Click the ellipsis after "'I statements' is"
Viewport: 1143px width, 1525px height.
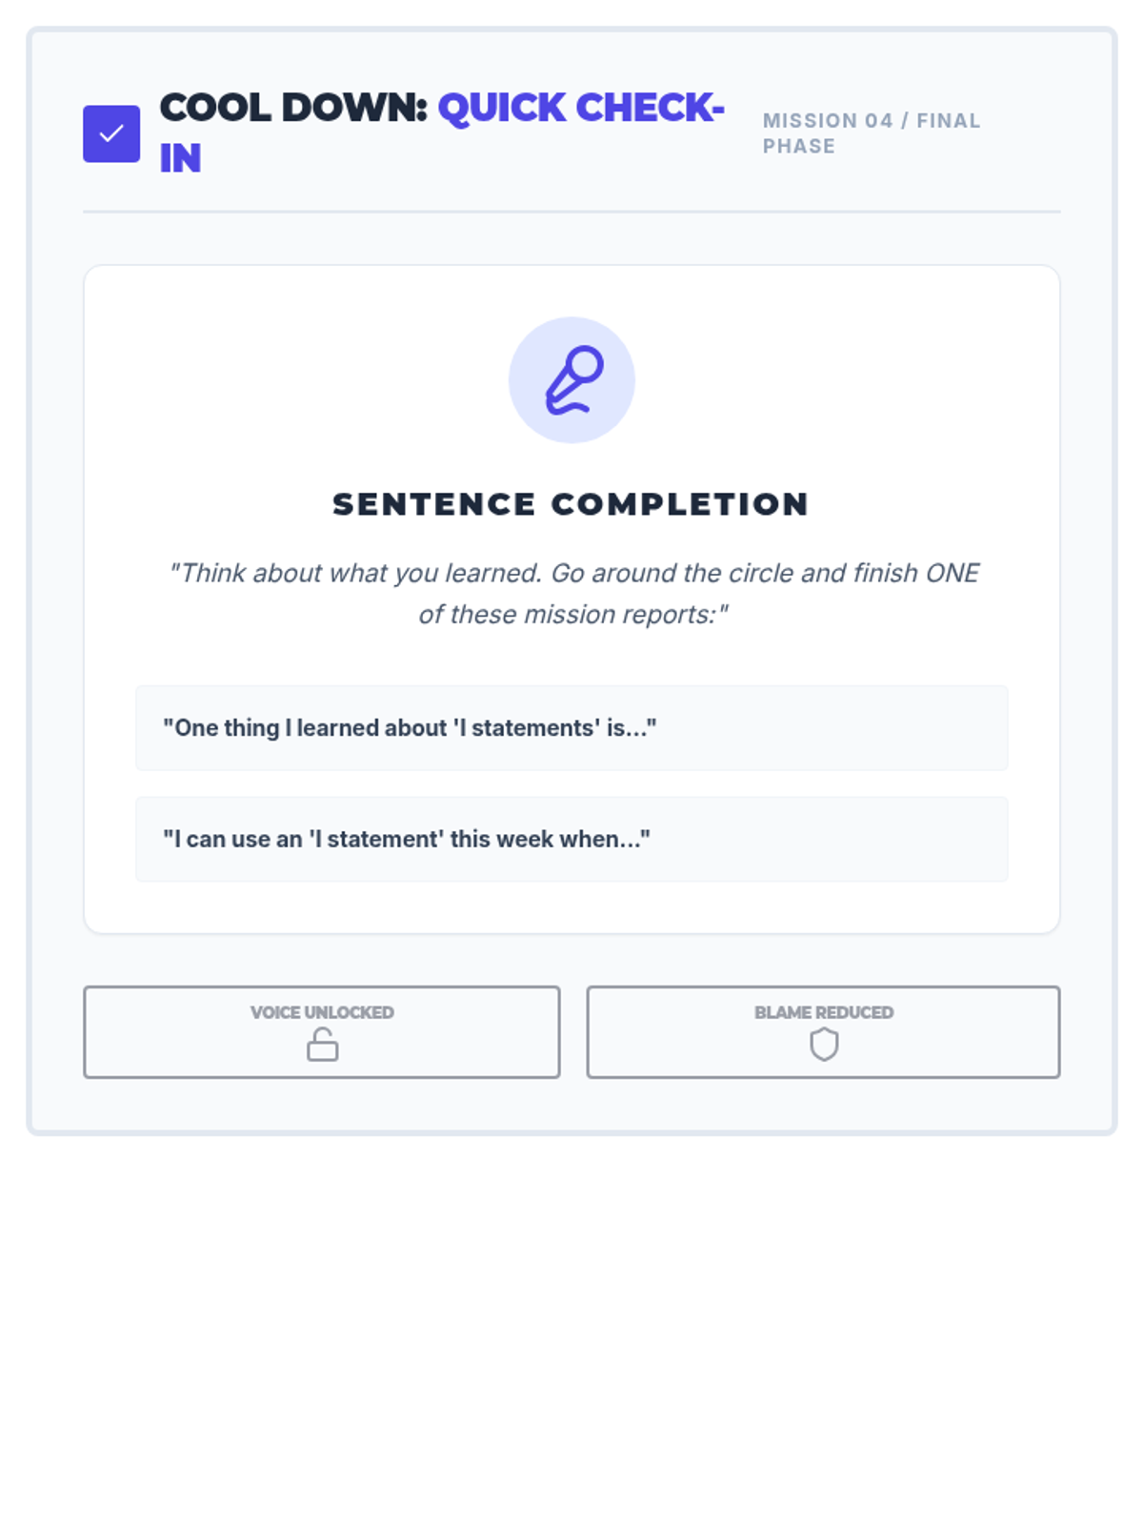pos(637,729)
